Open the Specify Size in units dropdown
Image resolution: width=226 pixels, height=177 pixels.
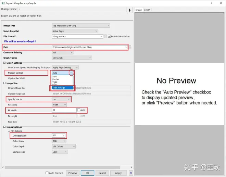(61, 99)
